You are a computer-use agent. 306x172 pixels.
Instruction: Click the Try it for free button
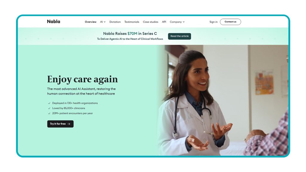click(60, 124)
